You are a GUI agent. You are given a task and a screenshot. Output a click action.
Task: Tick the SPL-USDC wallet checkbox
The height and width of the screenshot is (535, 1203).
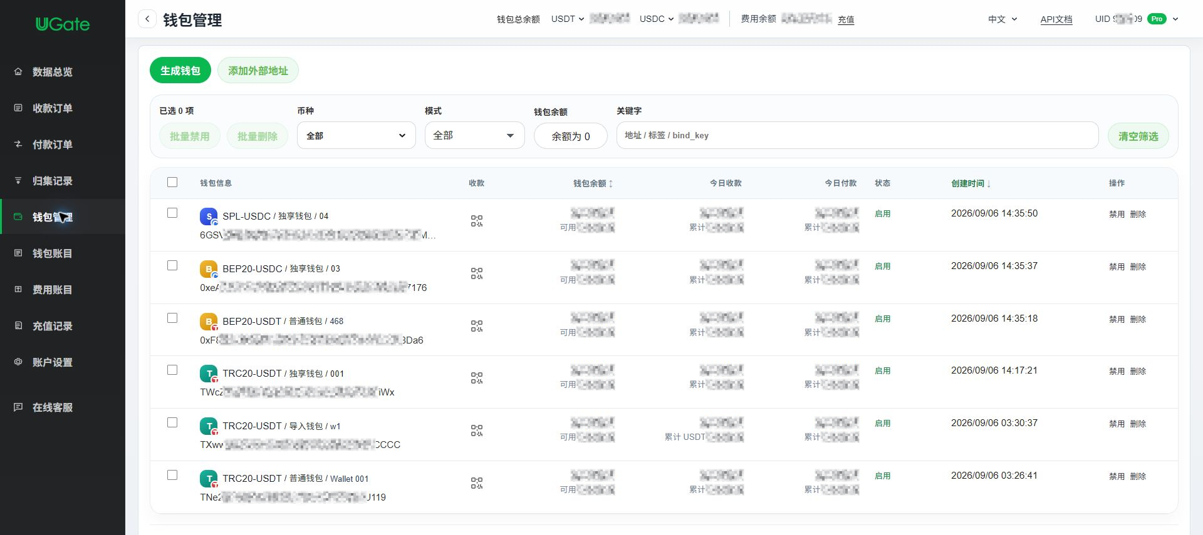172,213
